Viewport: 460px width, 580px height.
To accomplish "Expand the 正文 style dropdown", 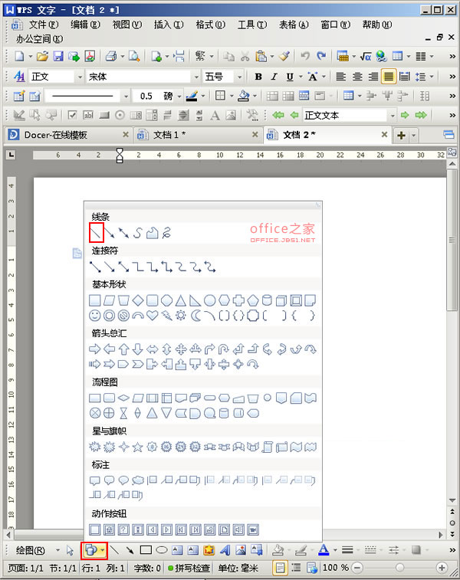I will point(79,77).
